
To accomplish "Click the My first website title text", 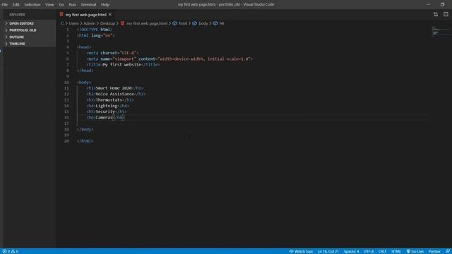I will [122, 64].
